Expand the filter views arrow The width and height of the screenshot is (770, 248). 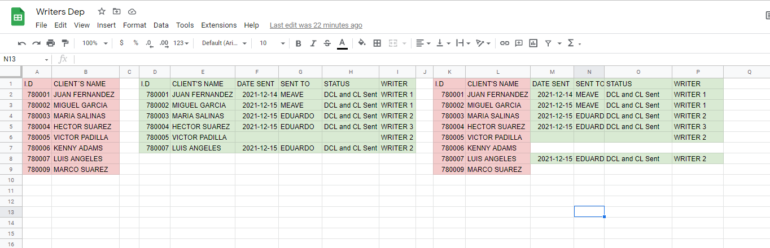point(559,43)
